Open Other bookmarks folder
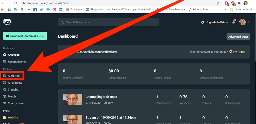 (242, 10)
